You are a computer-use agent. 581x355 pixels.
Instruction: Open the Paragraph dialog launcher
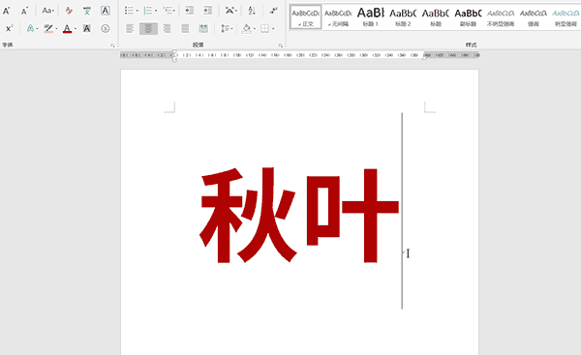coord(281,45)
